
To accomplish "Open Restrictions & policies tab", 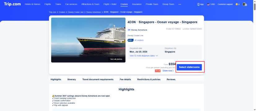I will [x=149, y=79].
